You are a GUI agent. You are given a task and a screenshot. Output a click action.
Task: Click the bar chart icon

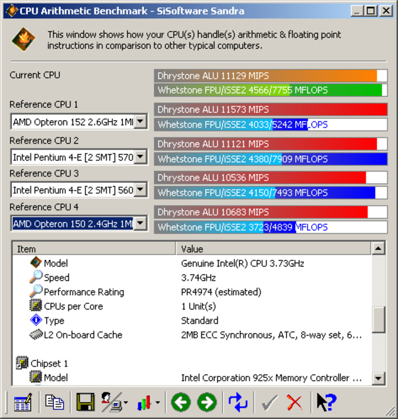tap(144, 403)
